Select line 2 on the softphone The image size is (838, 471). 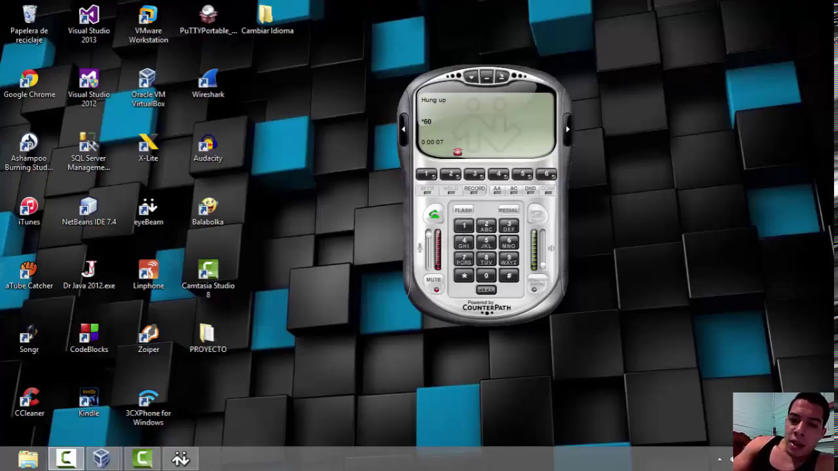coord(450,174)
